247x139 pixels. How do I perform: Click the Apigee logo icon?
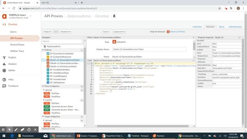click(4, 16)
